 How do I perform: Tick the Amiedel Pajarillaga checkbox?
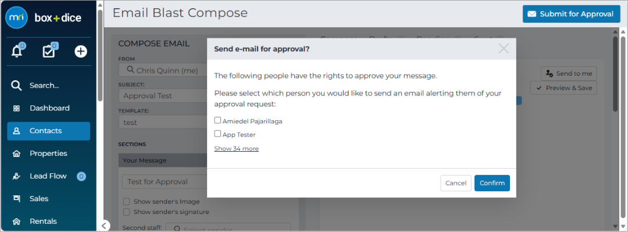pyautogui.click(x=217, y=120)
